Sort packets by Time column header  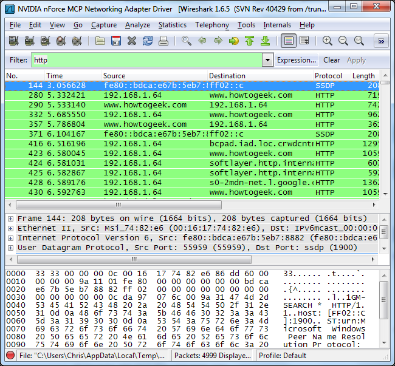coord(73,76)
